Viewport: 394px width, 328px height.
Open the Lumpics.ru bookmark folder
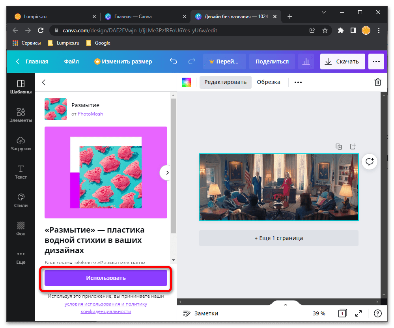[x=63, y=43]
